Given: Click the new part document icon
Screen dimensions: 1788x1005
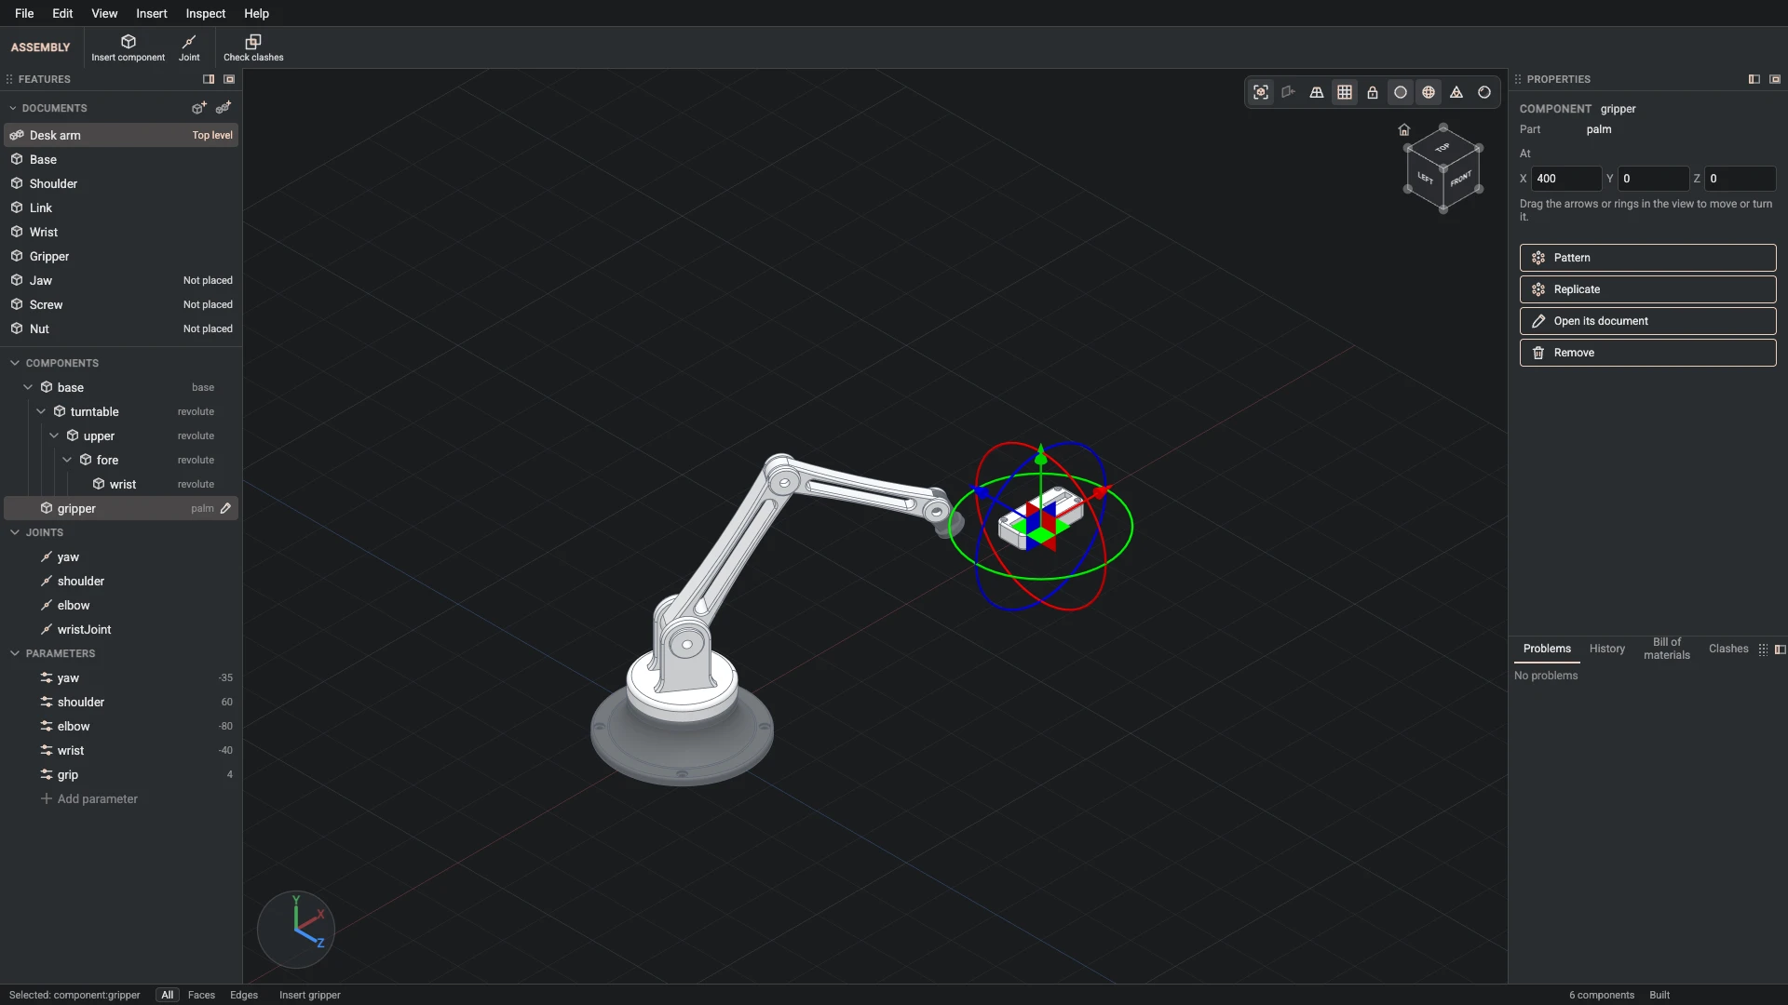Looking at the screenshot, I should tap(198, 108).
